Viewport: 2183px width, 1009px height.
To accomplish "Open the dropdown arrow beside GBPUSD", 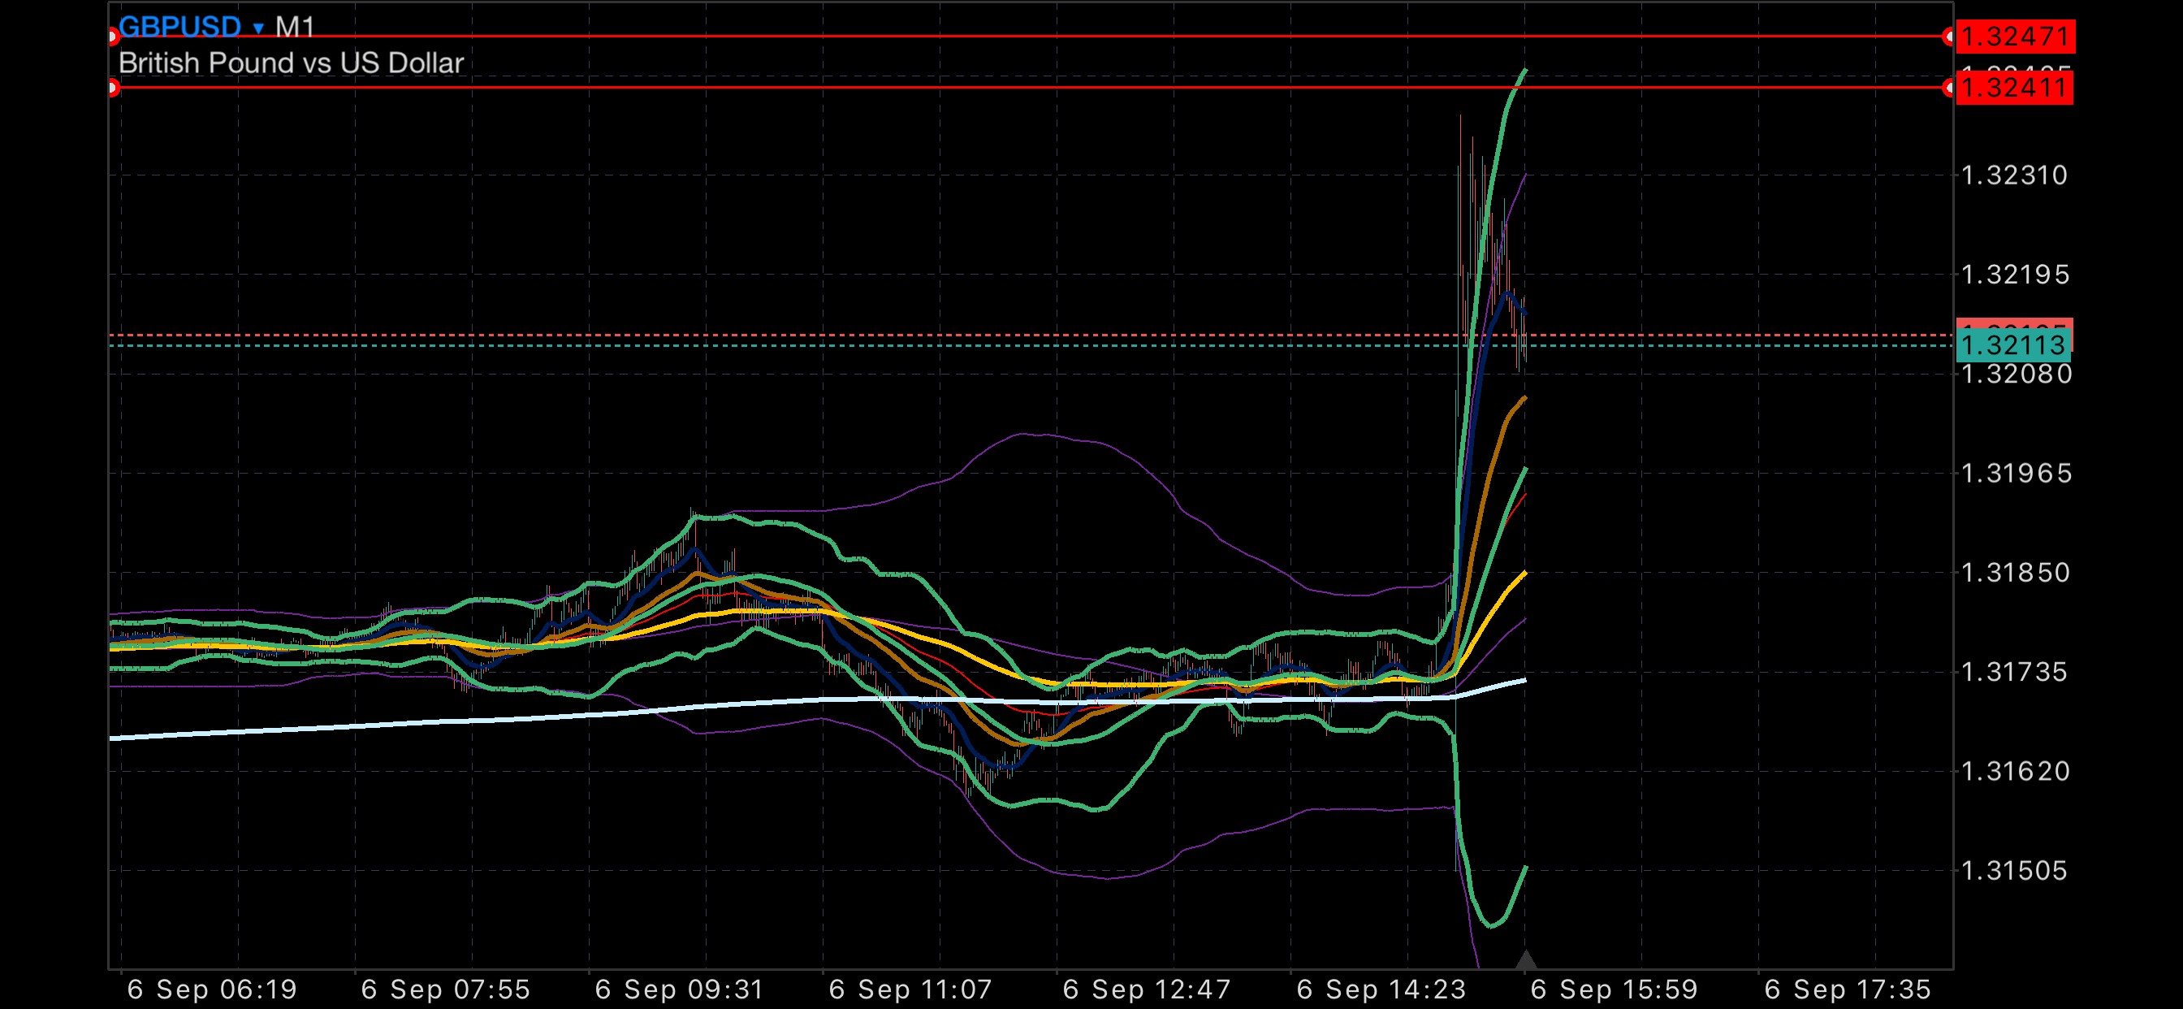I will click(258, 28).
